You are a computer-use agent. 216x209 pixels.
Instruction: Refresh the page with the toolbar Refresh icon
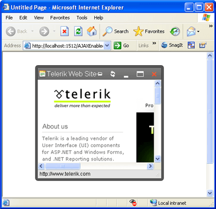tap(78, 31)
